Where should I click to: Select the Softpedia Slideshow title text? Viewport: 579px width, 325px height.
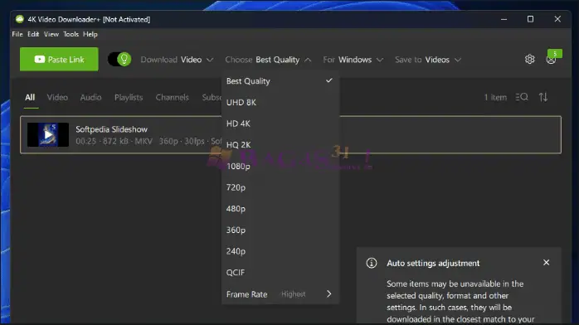coord(111,129)
